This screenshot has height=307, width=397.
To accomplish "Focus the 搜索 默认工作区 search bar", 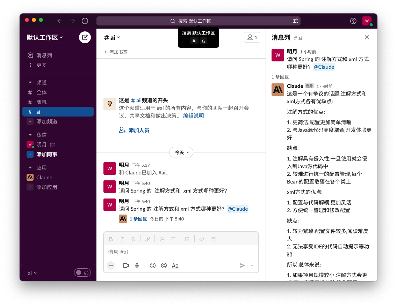I will click(x=198, y=21).
